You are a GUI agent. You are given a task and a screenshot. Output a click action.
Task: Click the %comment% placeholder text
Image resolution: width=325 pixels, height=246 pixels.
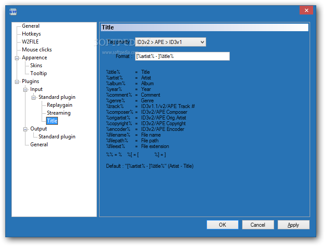tap(119, 95)
